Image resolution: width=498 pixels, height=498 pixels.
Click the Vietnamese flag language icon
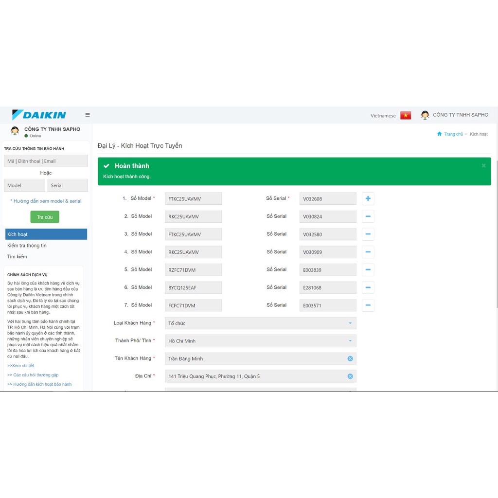pos(406,116)
